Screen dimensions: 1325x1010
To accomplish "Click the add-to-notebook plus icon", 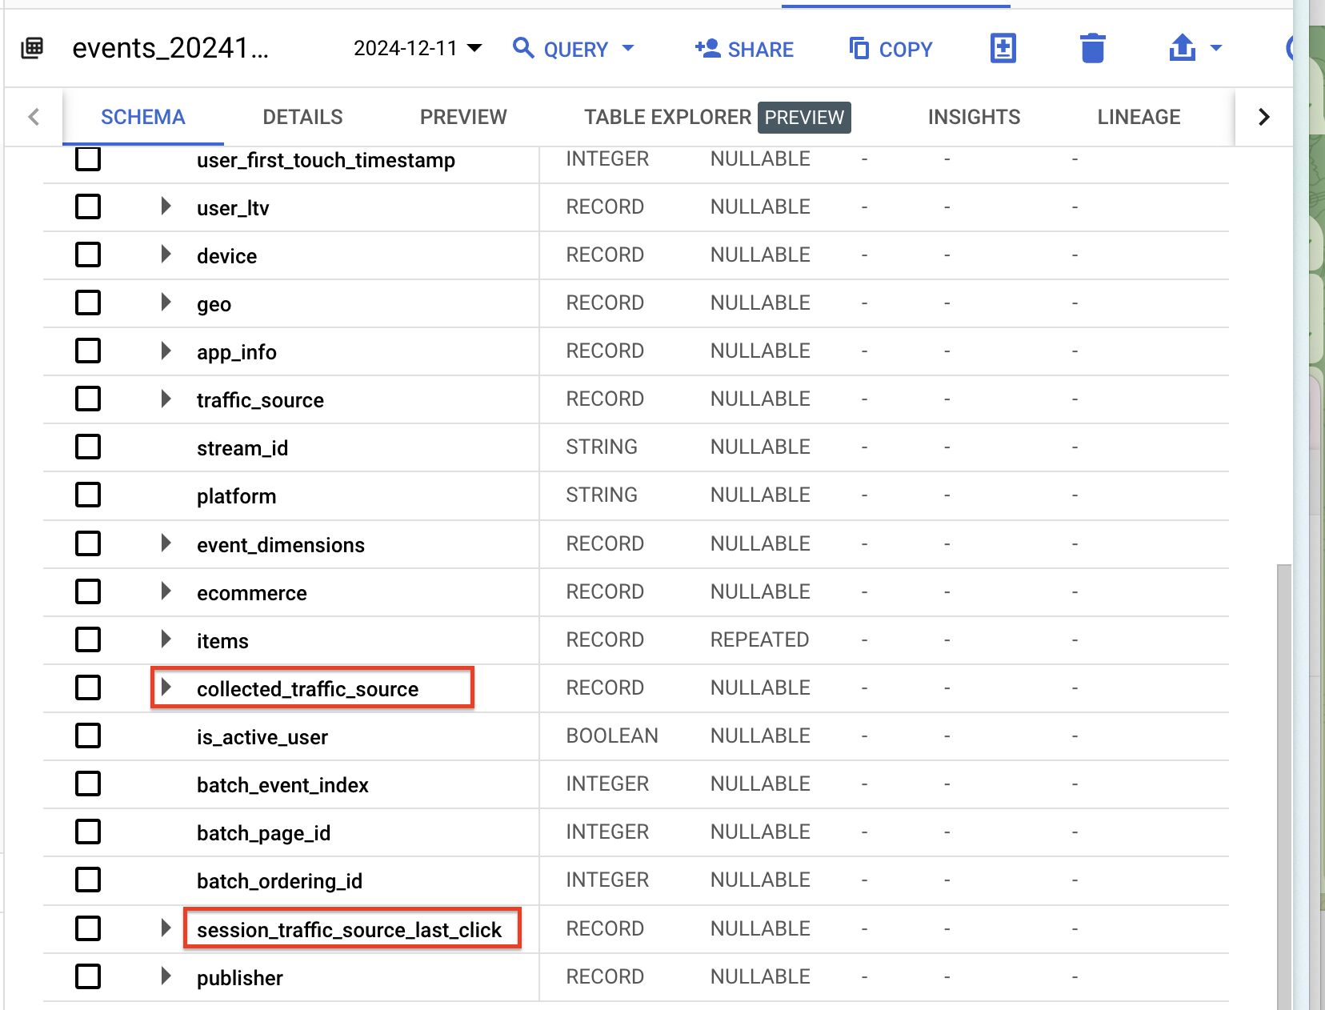I will [x=1003, y=48].
